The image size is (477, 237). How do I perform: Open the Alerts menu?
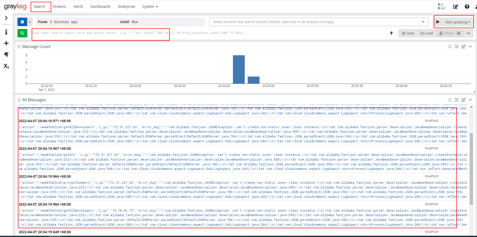(x=78, y=7)
